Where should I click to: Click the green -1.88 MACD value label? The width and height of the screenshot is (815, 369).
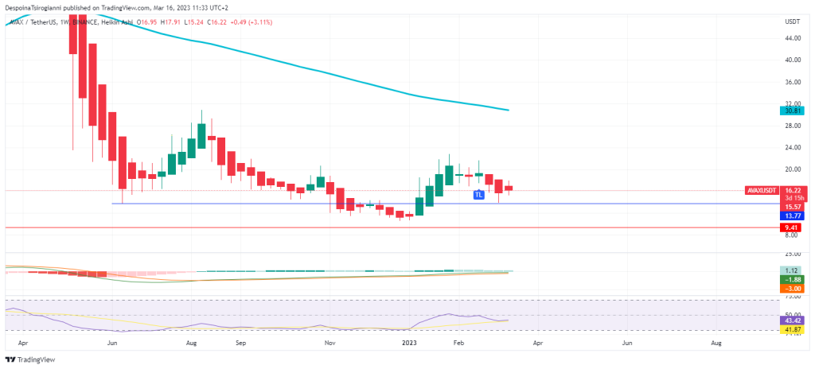pos(791,280)
